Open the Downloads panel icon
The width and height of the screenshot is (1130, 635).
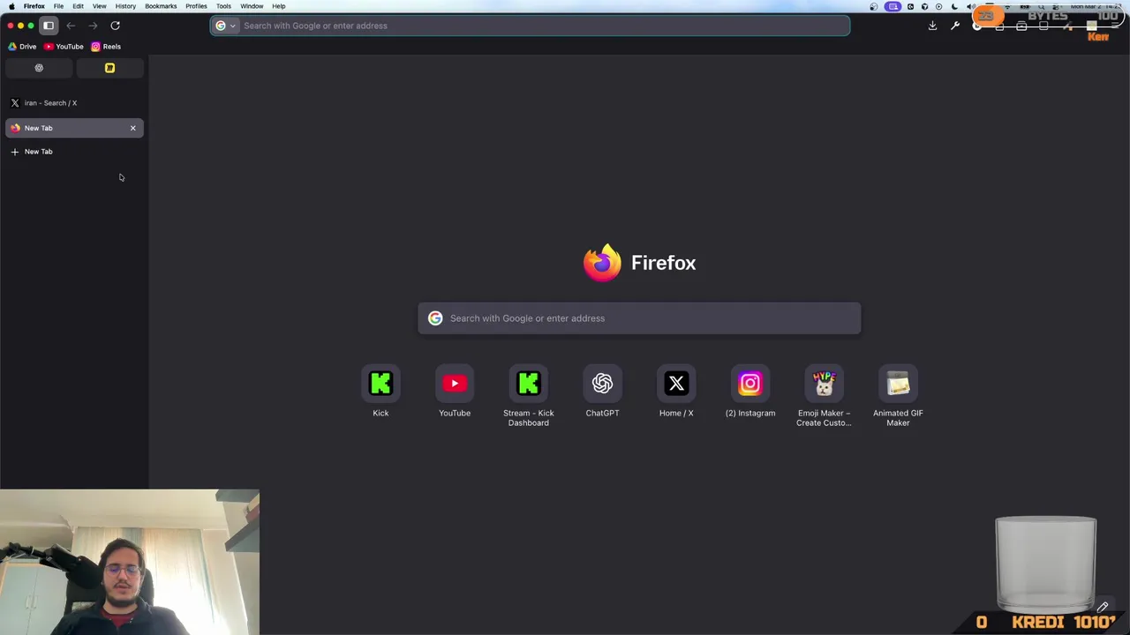[x=932, y=26]
